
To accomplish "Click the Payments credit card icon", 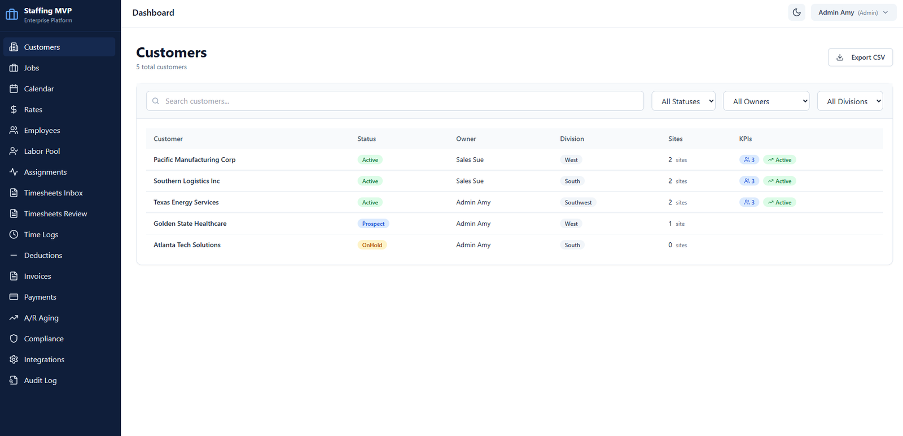I will [14, 297].
